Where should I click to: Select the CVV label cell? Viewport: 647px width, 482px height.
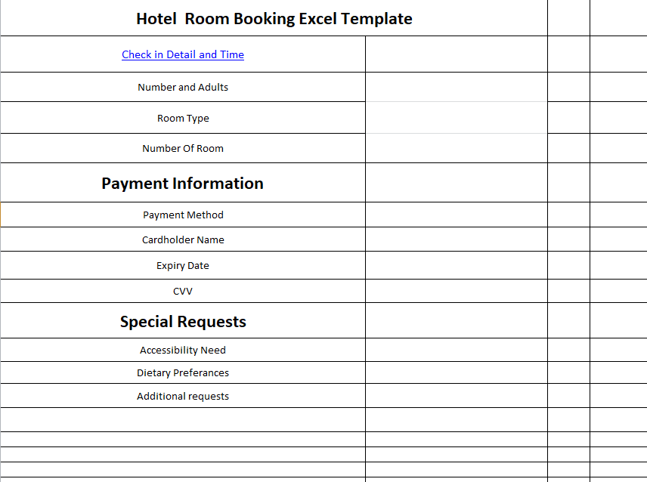183,292
